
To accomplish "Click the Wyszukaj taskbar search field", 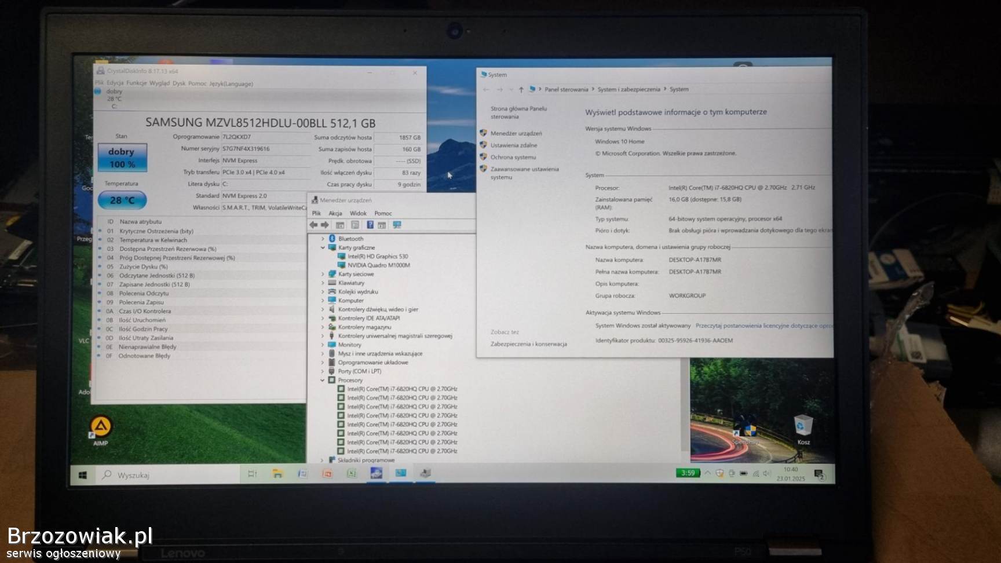I will pos(168,474).
